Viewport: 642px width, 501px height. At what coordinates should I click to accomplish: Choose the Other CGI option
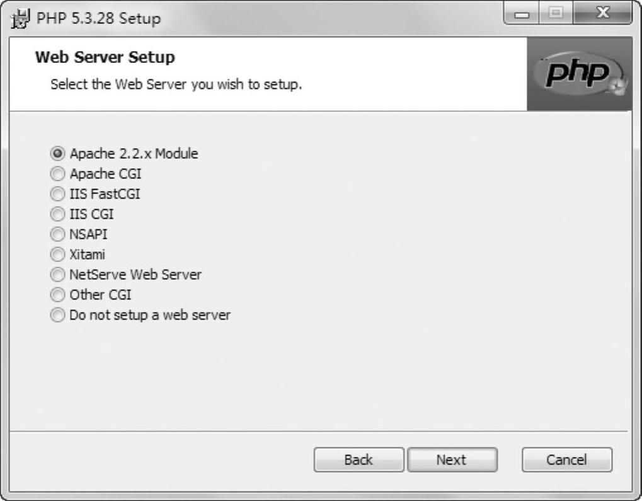(x=57, y=294)
